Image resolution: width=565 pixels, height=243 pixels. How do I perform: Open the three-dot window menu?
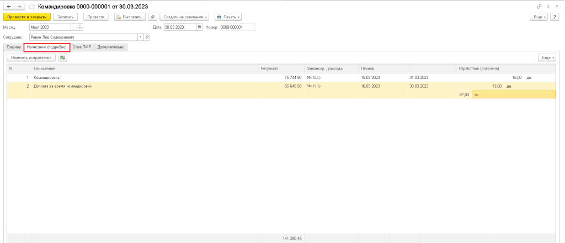(548, 6)
